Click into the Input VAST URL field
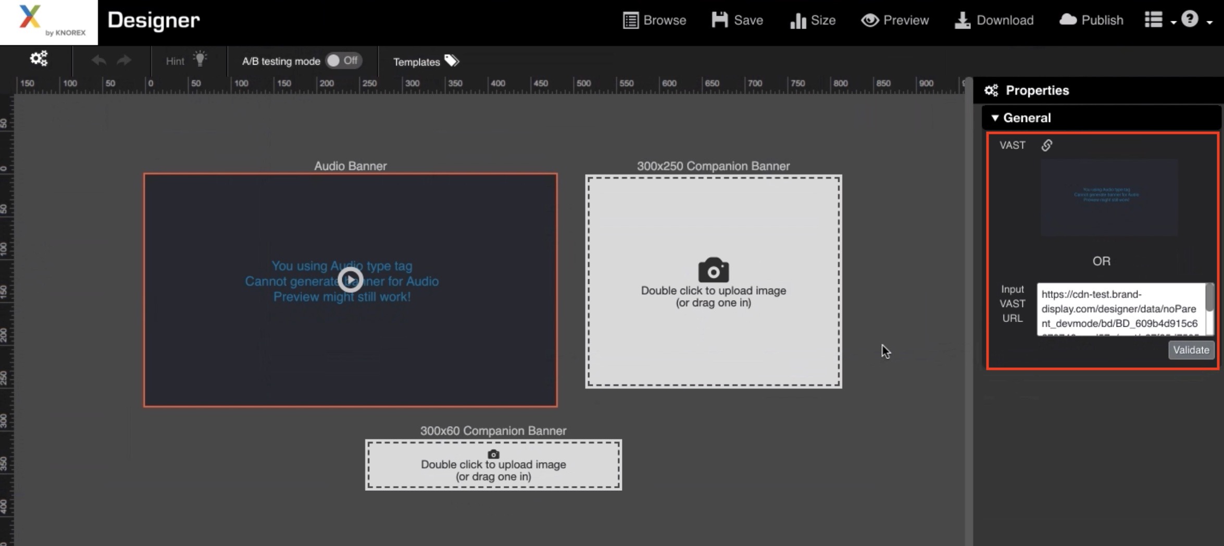The height and width of the screenshot is (546, 1224). pos(1119,309)
